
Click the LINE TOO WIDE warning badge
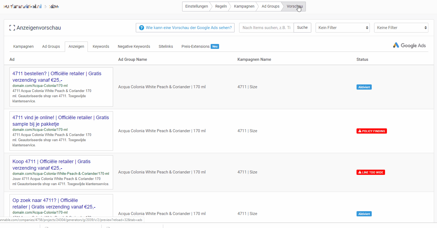pos(371,172)
